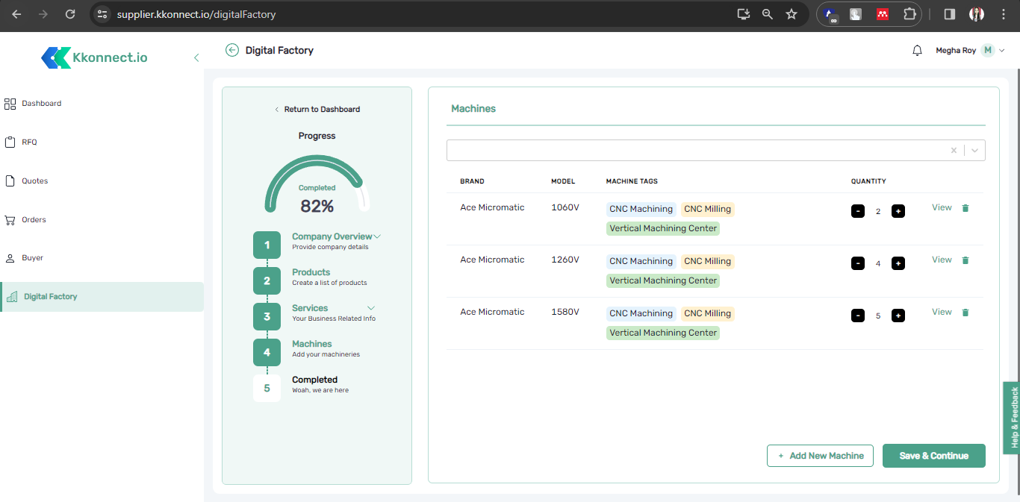Open the RFQ sidebar menu item

[x=29, y=142]
